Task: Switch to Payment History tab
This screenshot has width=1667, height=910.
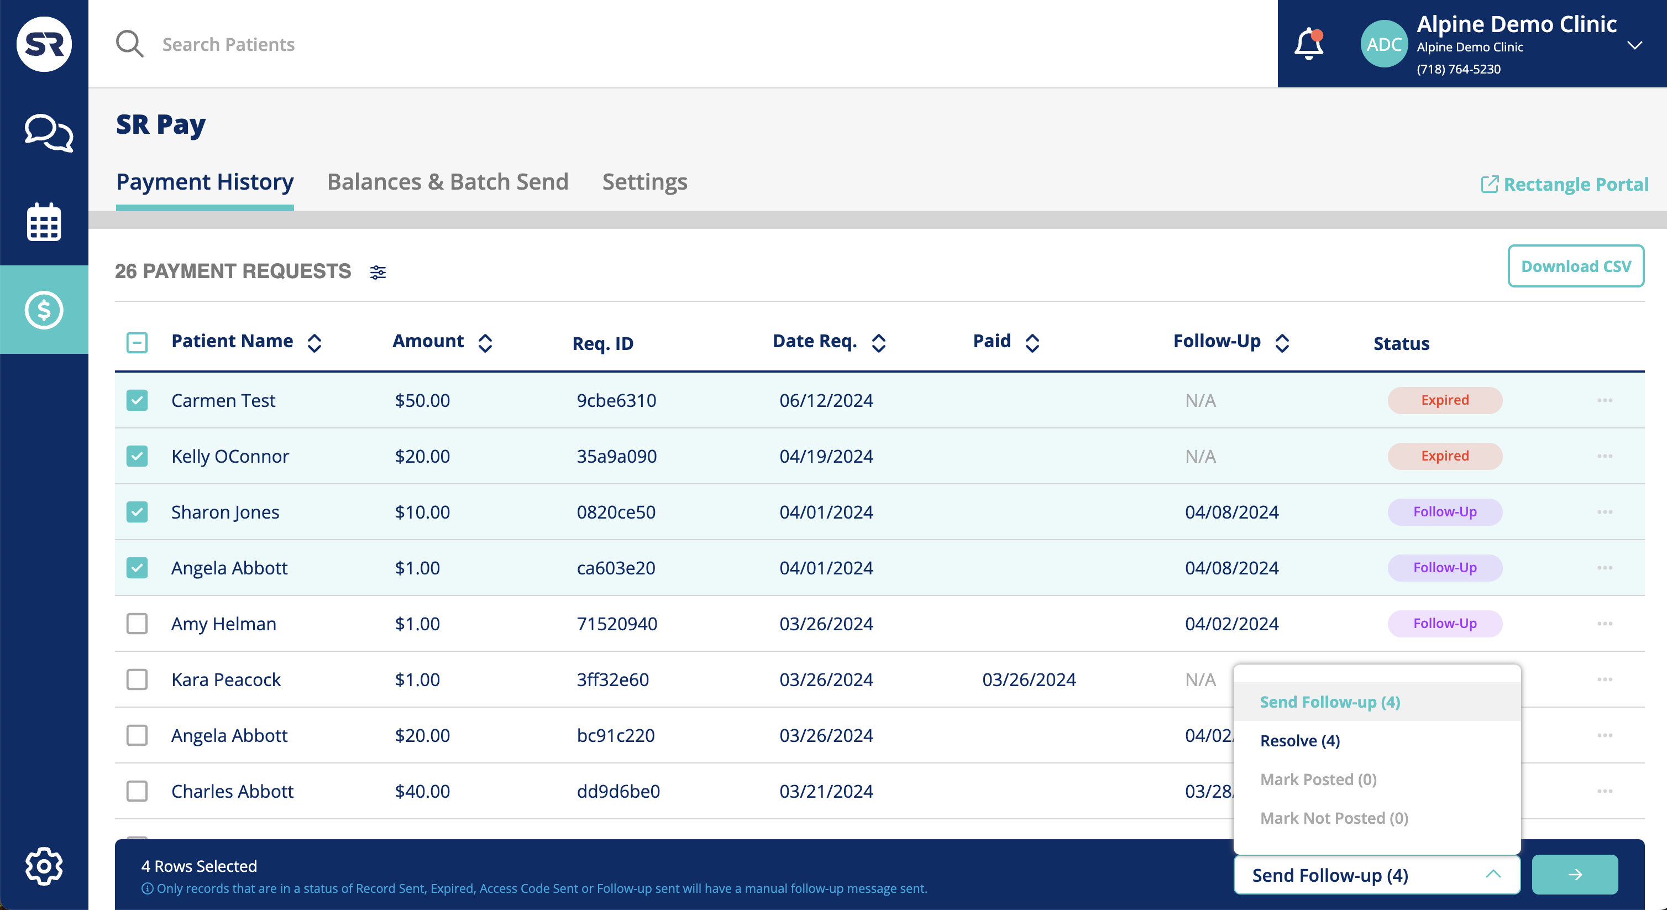Action: point(205,182)
